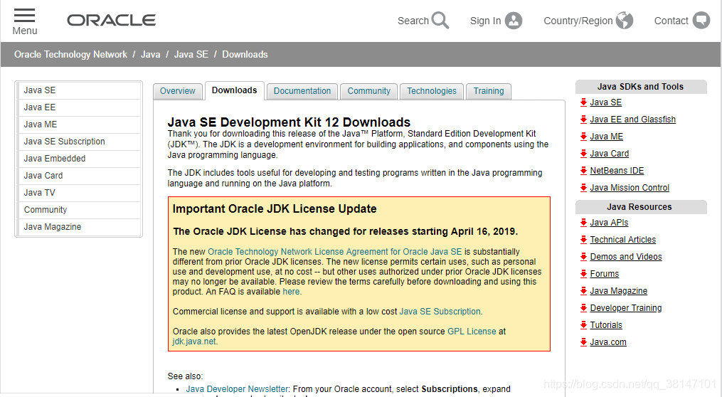Open Java SE Subscription link in notice
Screen dimensions: 722x397
(440, 312)
